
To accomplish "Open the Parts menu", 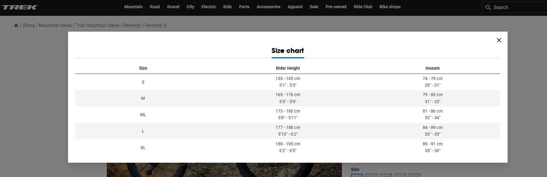I will (x=244, y=7).
